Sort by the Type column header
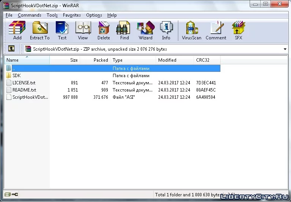Viewport: 291px width, 202px height. 133,60
